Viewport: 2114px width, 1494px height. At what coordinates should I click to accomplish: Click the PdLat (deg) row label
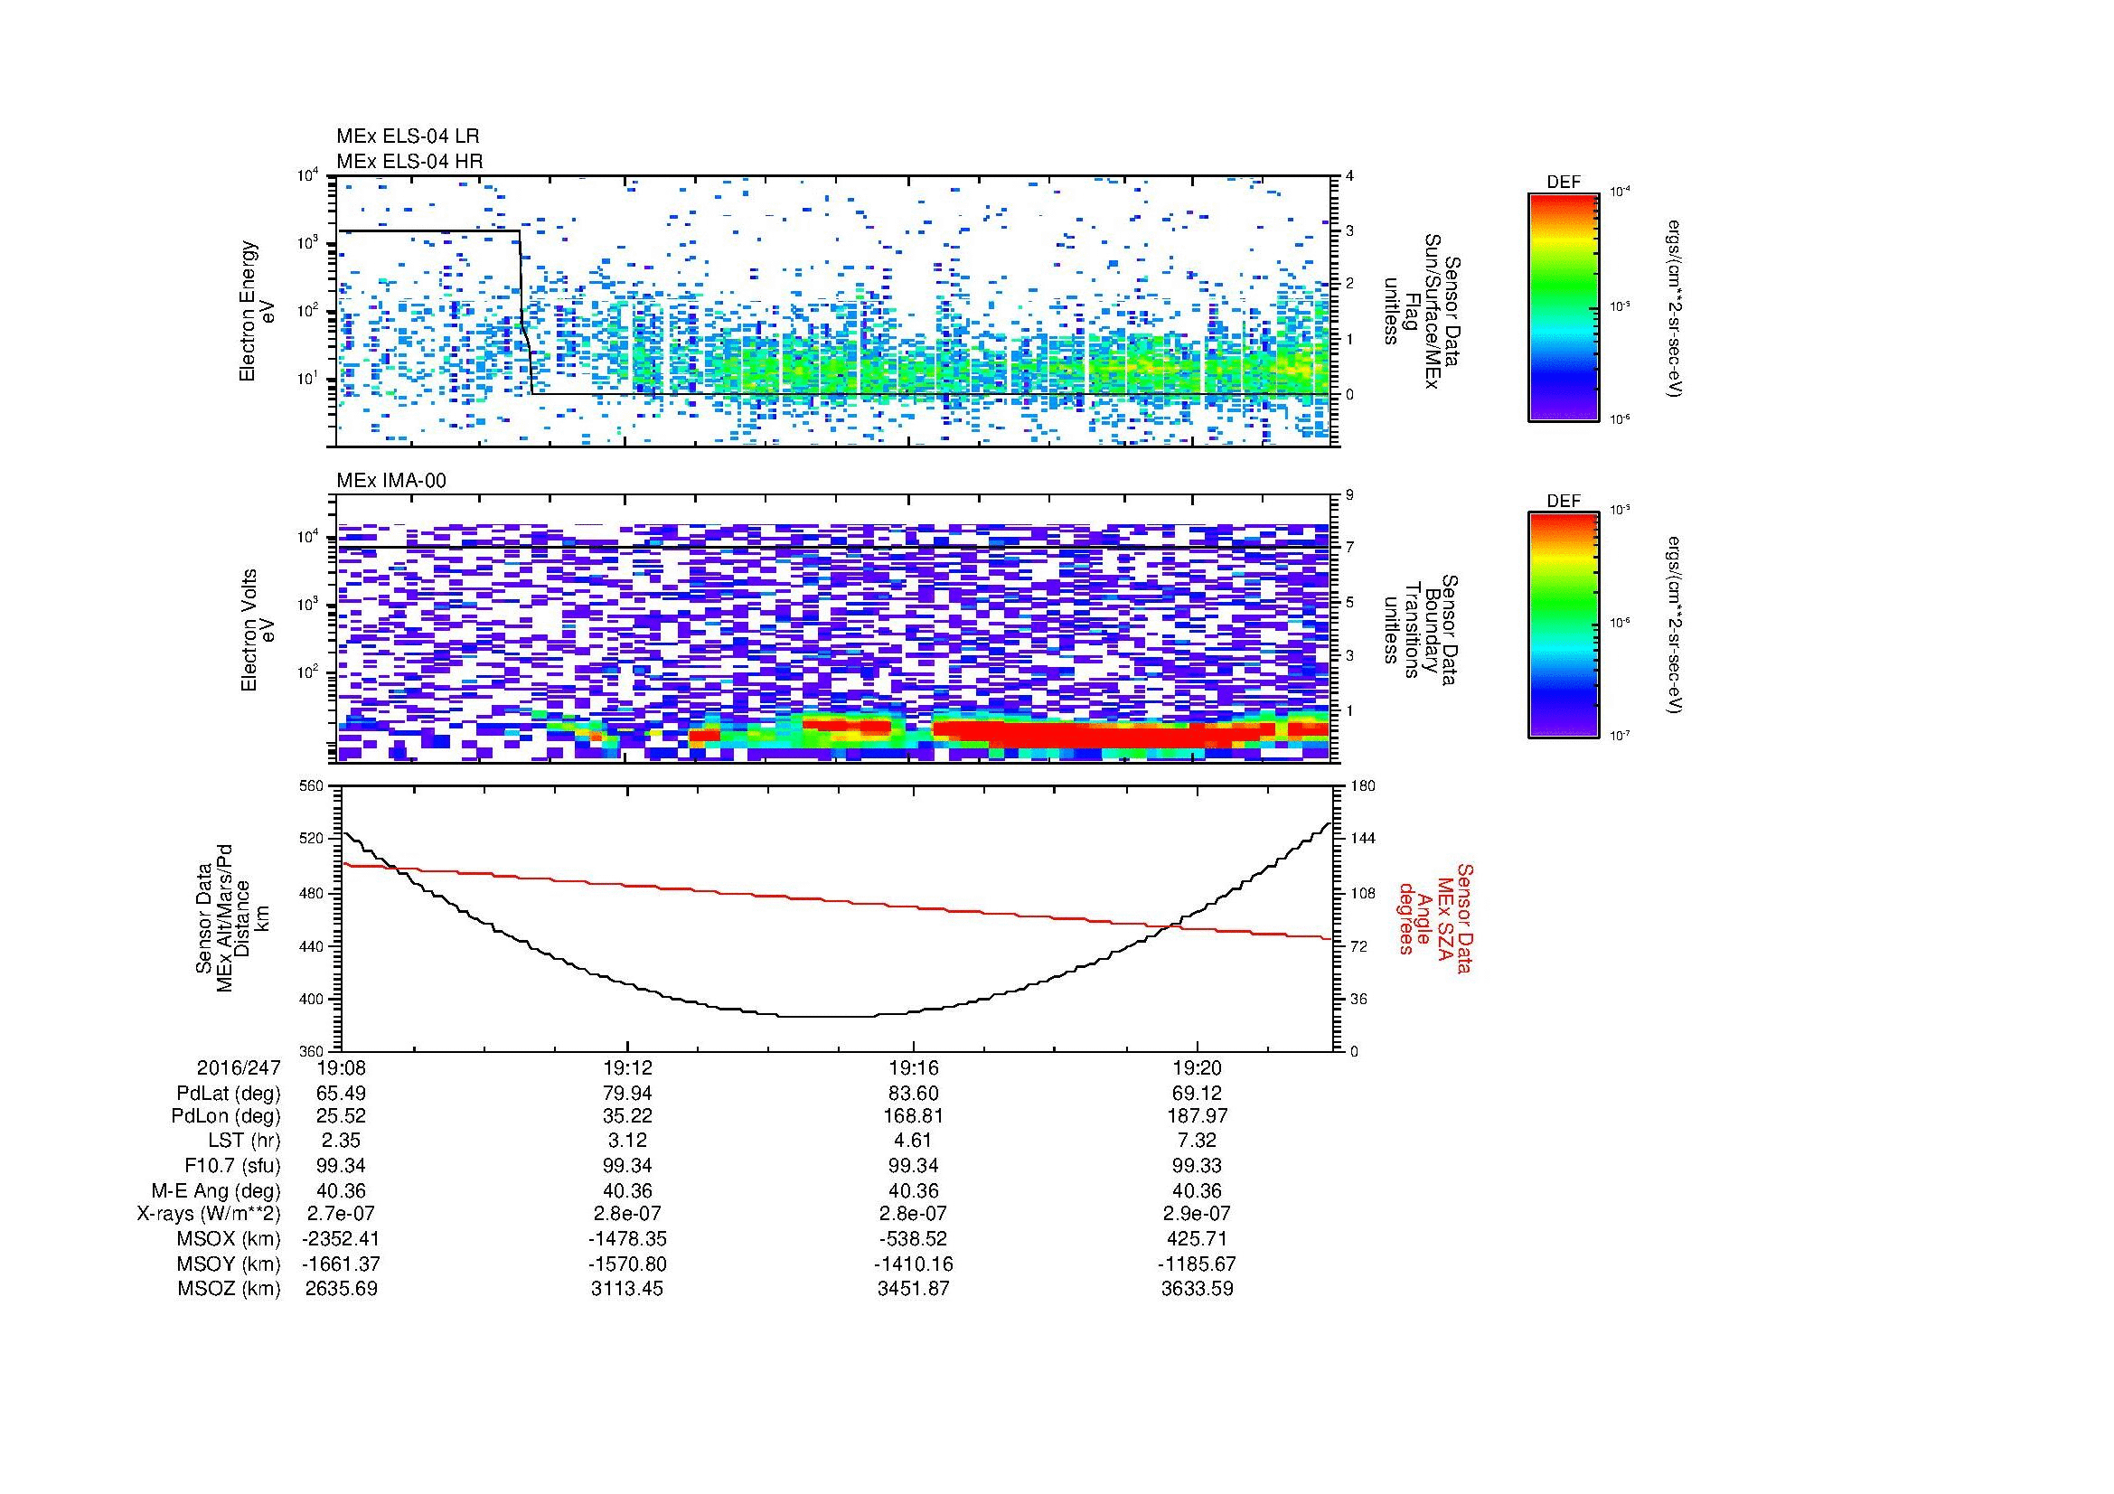point(229,1094)
